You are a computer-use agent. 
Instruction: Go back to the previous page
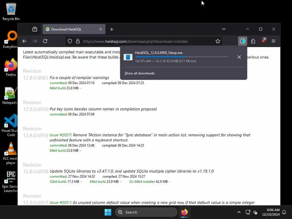pos(25,41)
